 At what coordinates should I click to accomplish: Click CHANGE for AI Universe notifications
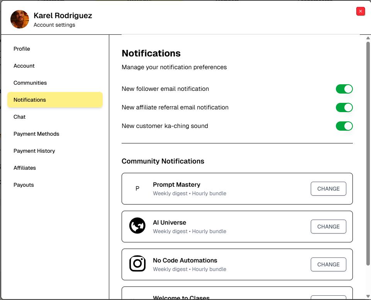tap(328, 227)
